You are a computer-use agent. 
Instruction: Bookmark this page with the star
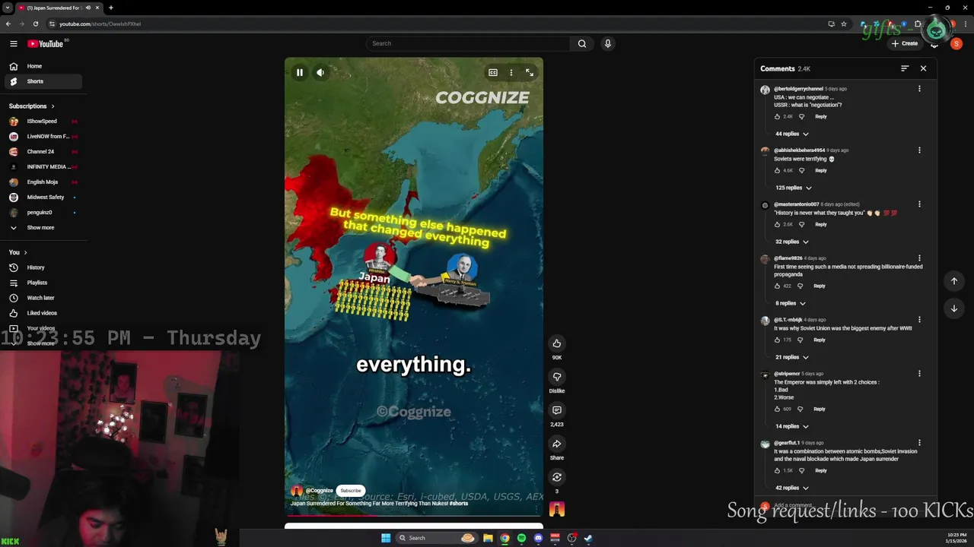pyautogui.click(x=844, y=24)
